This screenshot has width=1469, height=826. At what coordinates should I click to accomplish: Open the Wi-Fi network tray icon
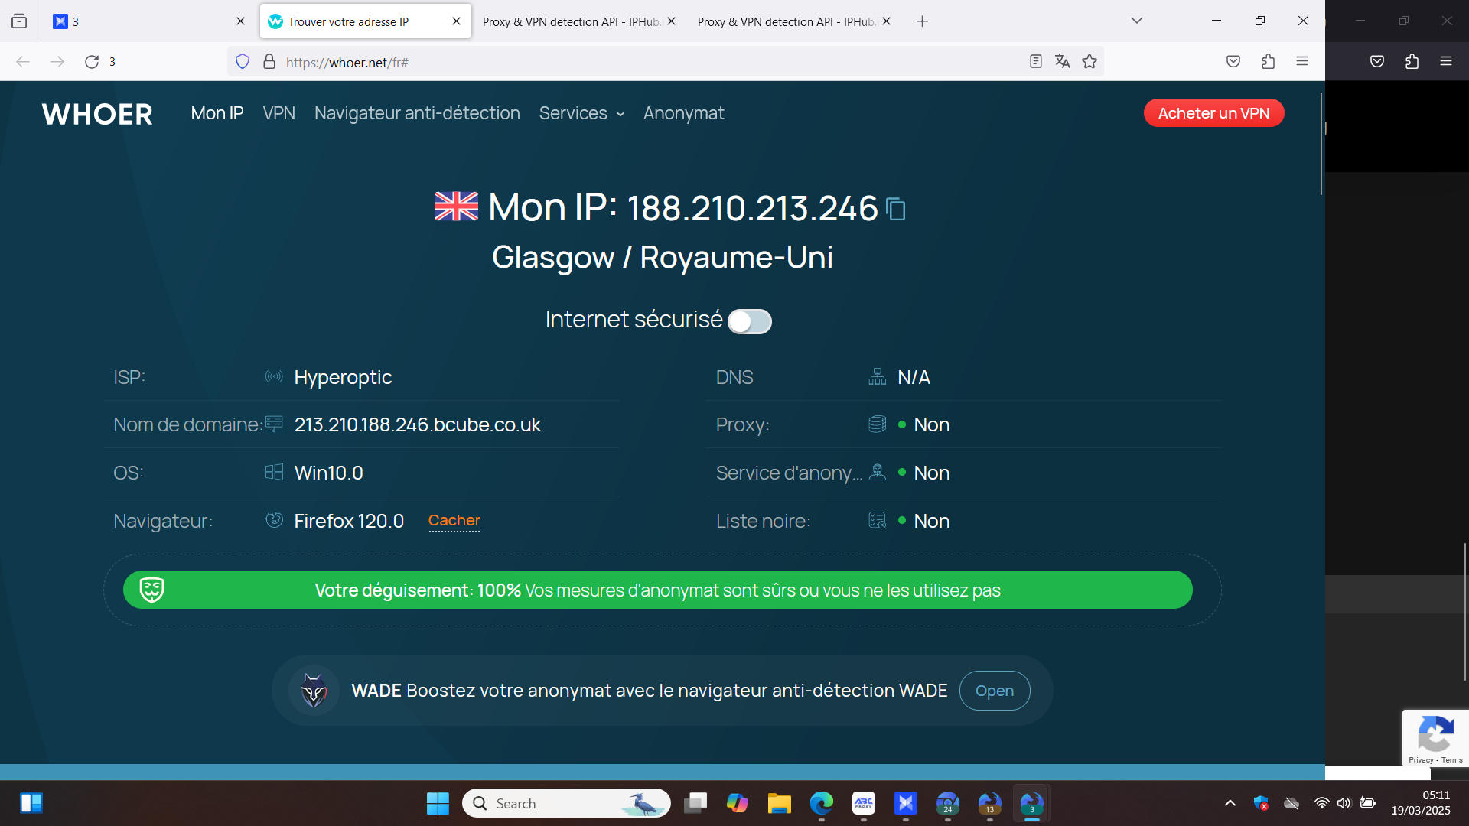[x=1321, y=803]
